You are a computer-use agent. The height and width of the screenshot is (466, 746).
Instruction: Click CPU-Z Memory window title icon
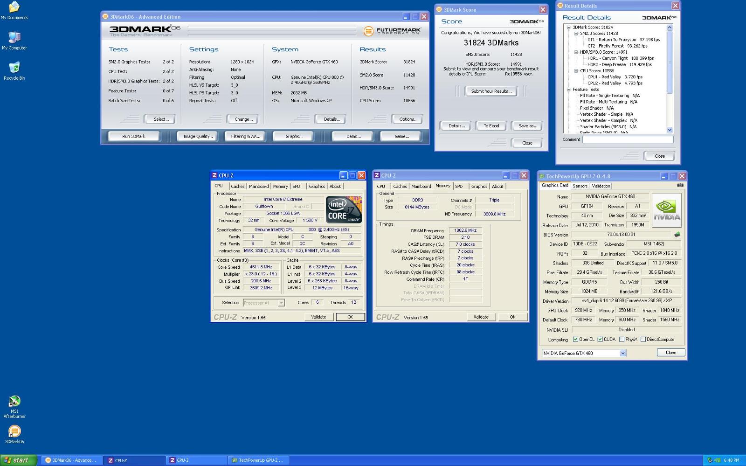pyautogui.click(x=377, y=175)
